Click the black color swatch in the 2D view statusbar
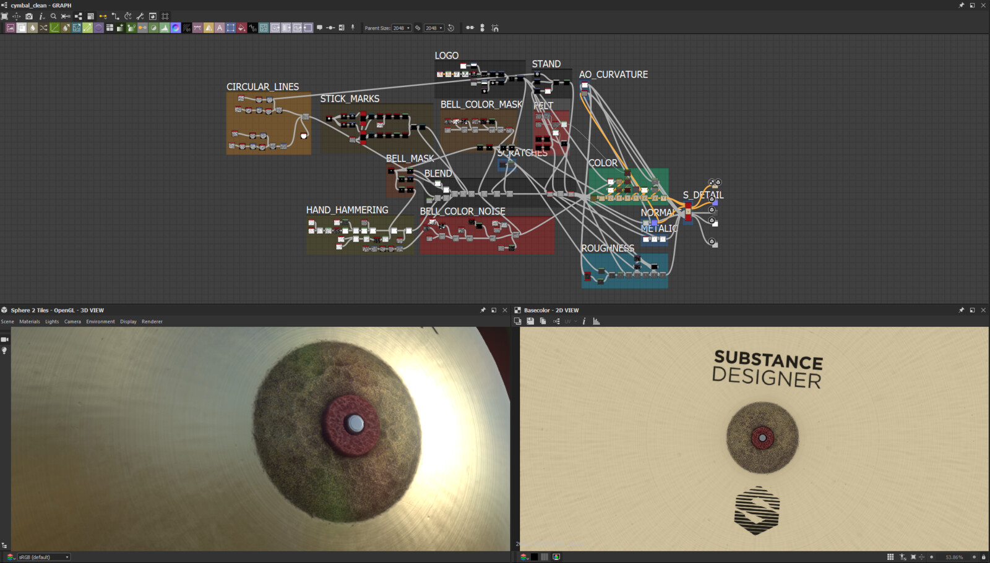Image resolution: width=990 pixels, height=563 pixels. pyautogui.click(x=533, y=557)
